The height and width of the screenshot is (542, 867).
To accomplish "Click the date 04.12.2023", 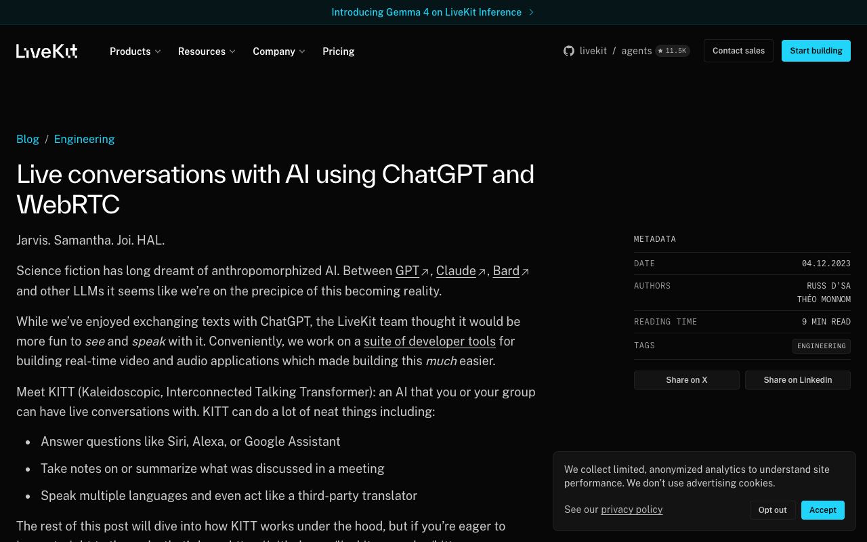I will pos(826,264).
